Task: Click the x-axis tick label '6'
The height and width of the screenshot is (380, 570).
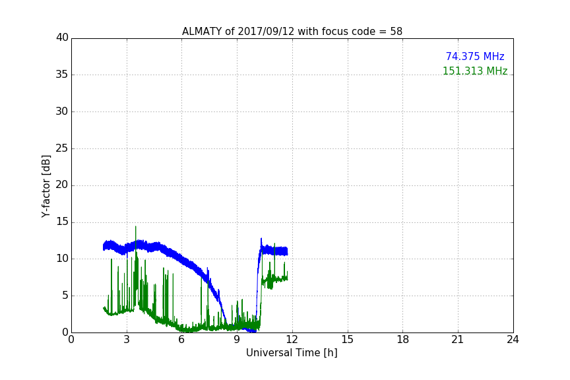Action: point(181,340)
